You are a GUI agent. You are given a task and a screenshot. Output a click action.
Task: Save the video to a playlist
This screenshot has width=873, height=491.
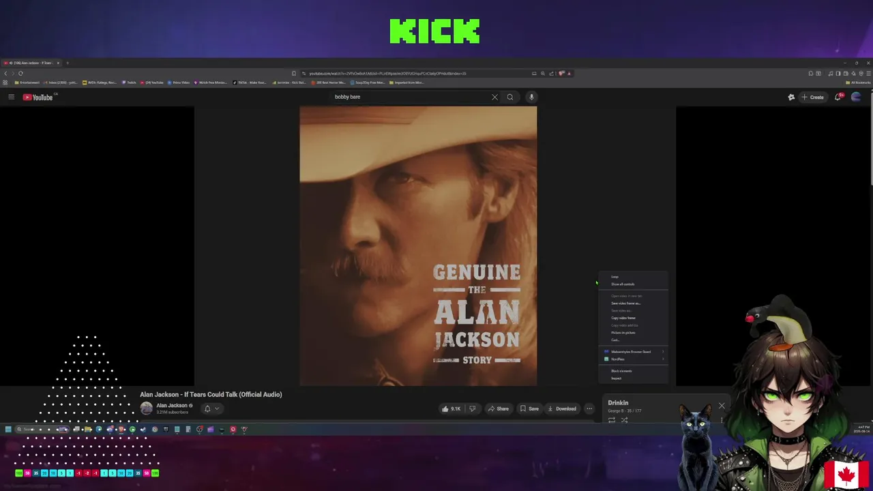[x=529, y=408]
